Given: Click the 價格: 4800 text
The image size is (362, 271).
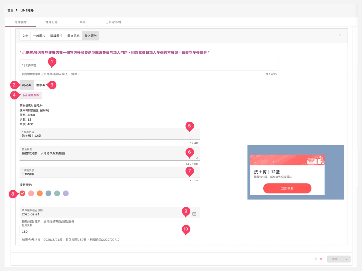Looking at the screenshot, I should pos(27,115).
